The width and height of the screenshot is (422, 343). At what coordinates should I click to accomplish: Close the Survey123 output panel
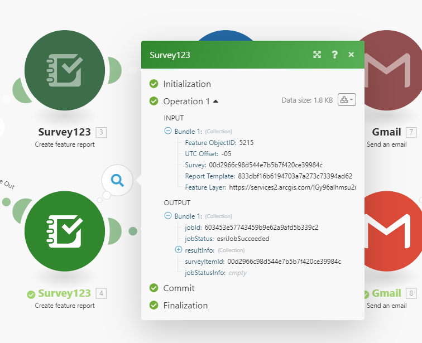(351, 55)
